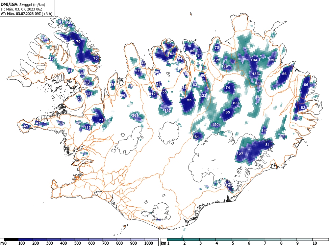Click the '8' label on the km legend
329x246 pixels.
pos(281,243)
